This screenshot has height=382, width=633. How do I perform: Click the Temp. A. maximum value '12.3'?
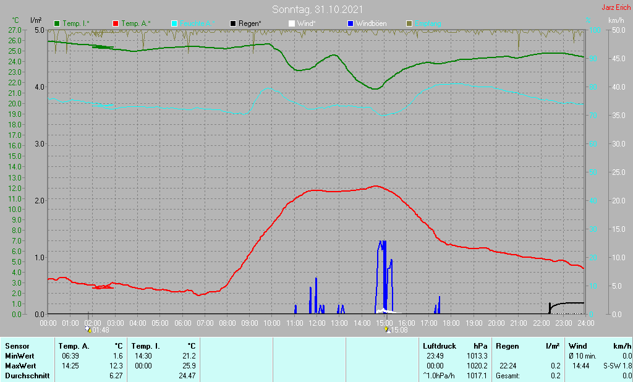point(116,366)
